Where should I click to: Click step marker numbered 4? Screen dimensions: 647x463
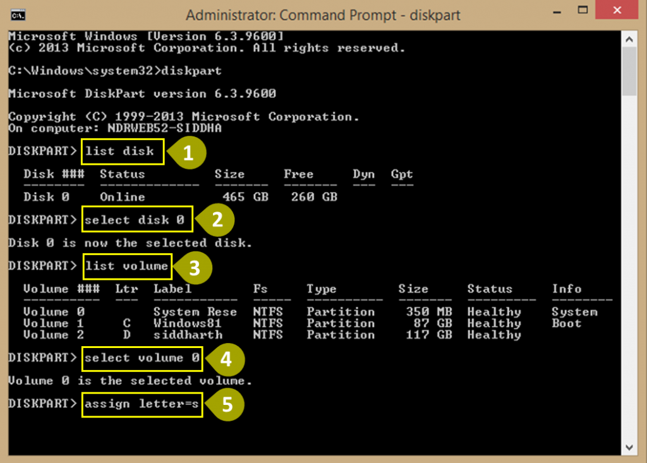coord(226,359)
